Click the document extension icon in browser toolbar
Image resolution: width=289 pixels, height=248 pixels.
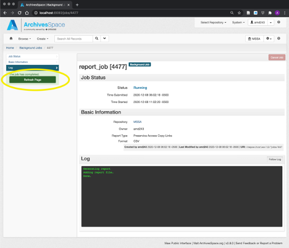pyautogui.click(x=248, y=13)
